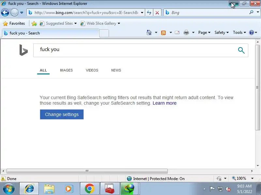
Task: Click the network tray icon
Action: click(220, 189)
